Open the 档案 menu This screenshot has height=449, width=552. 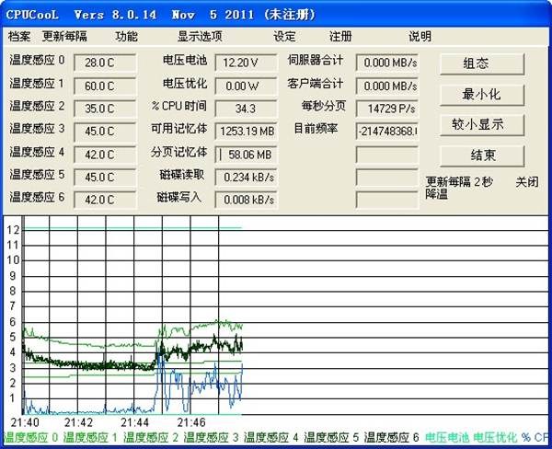pos(19,37)
